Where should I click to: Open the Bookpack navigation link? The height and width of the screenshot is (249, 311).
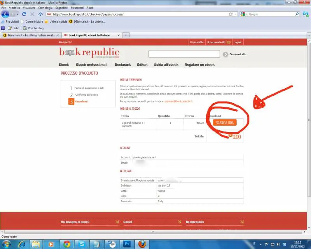tap(122, 65)
